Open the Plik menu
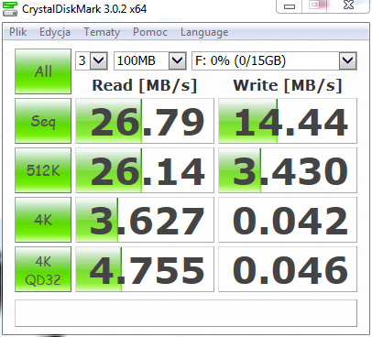 point(17,32)
